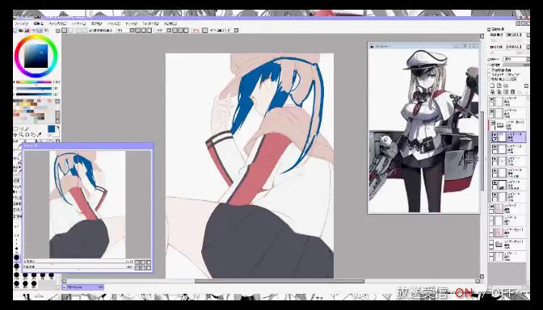Open the ウィンドウ(W) menu

click(x=151, y=24)
